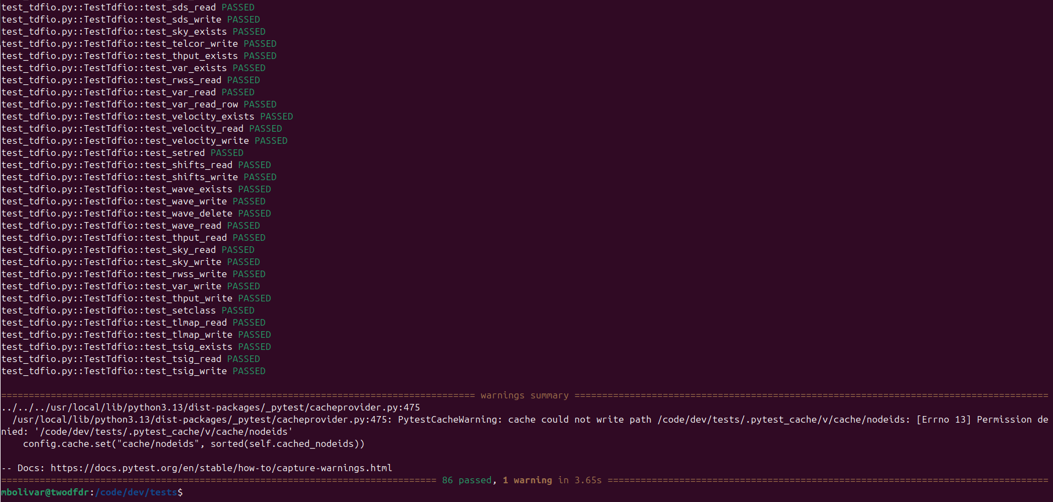Click the test_velocity_exists test result line

(147, 116)
